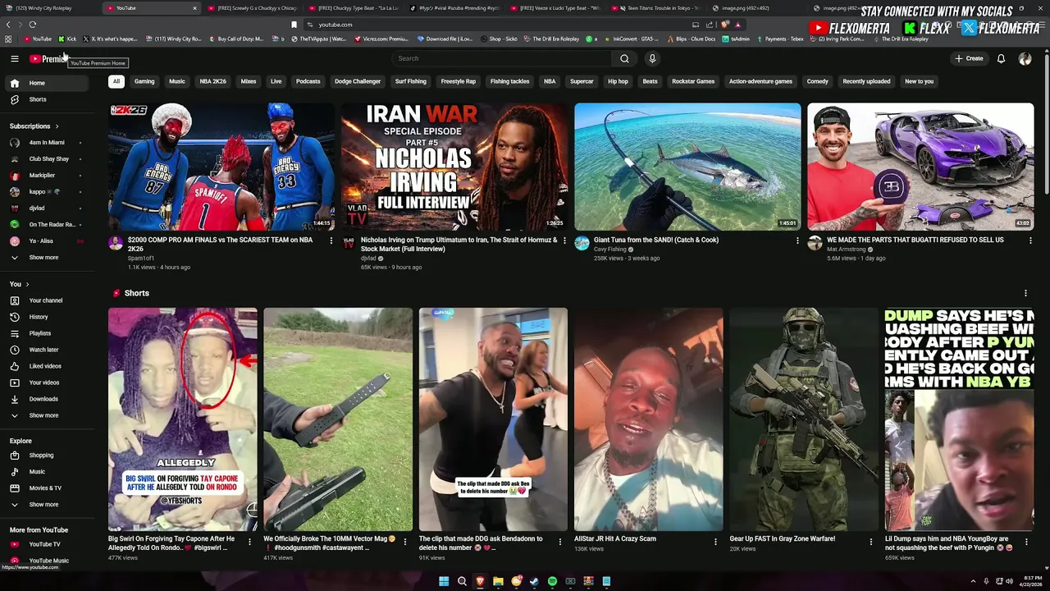This screenshot has height=591, width=1050.
Task: Close the YouTube browser tab
Action: (x=194, y=8)
